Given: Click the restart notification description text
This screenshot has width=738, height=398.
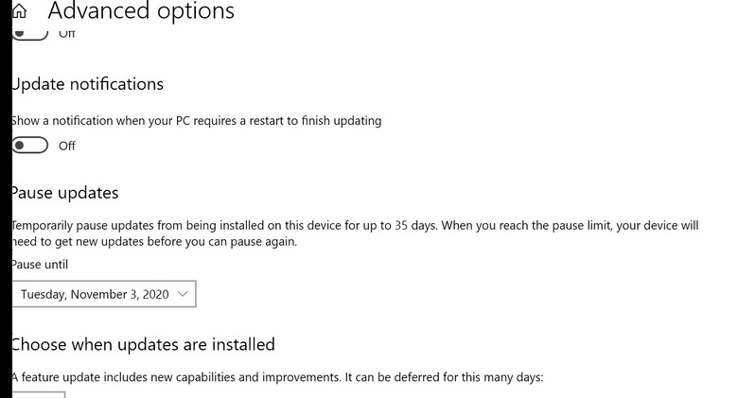Looking at the screenshot, I should pos(196,121).
